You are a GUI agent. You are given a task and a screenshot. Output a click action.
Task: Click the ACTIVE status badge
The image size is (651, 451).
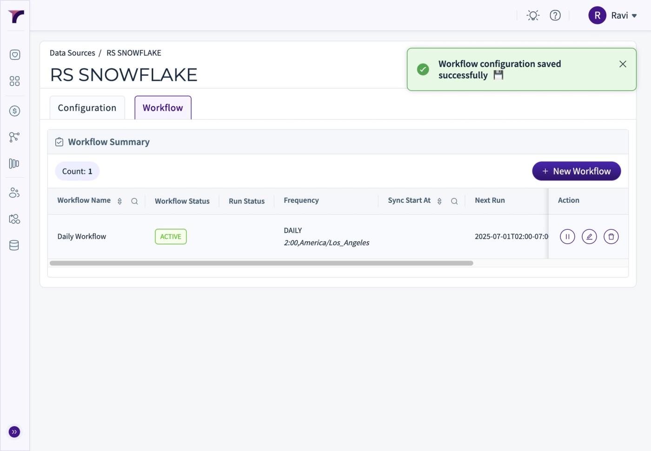(171, 237)
